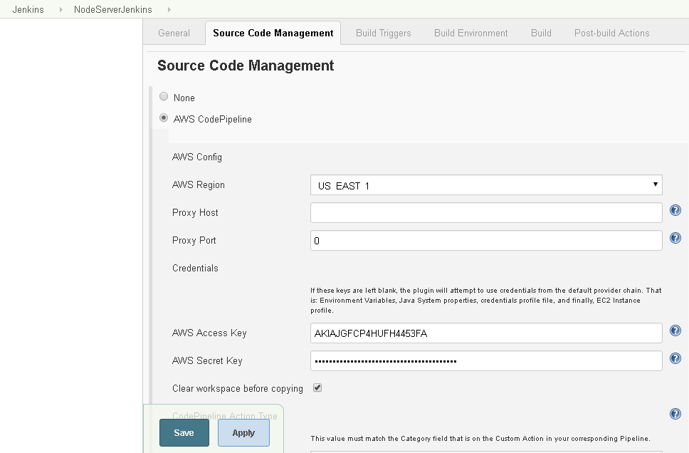Expand the NodeServerJenkins breadcrumb arrow
689x453 pixels.
[x=169, y=9]
